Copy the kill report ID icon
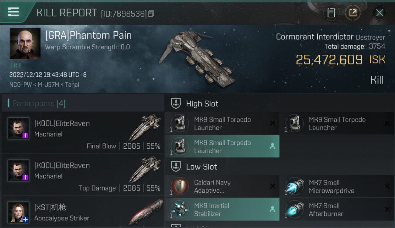Image resolution: width=395 pixels, height=228 pixels. (x=151, y=14)
